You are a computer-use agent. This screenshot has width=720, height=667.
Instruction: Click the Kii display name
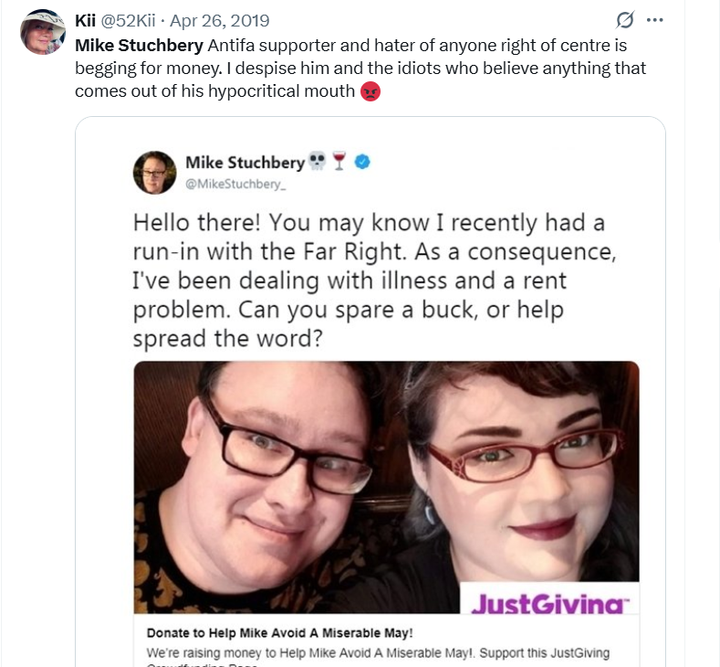85,21
